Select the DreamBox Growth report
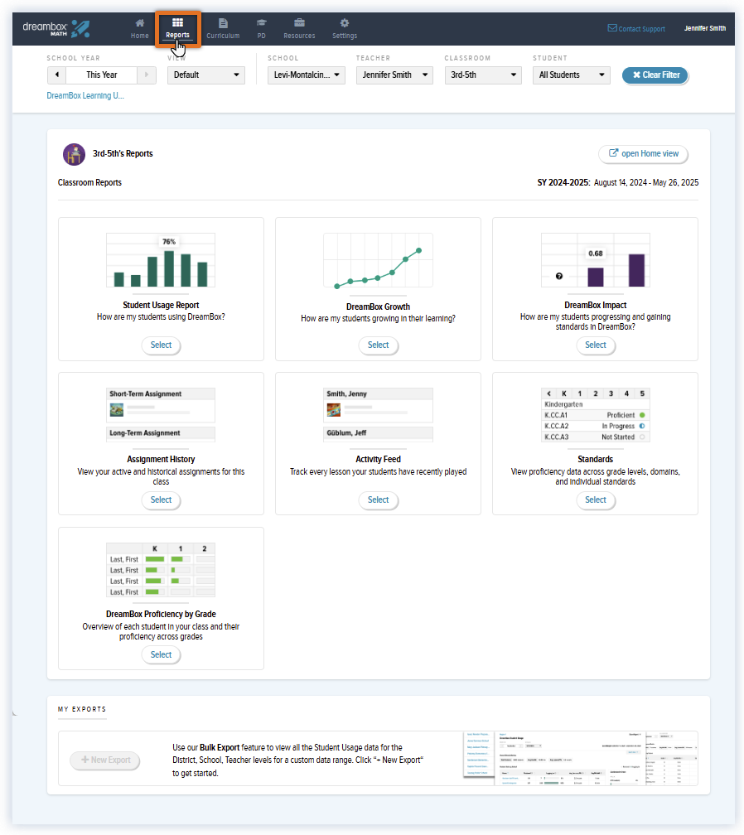744x835 pixels. pos(378,345)
